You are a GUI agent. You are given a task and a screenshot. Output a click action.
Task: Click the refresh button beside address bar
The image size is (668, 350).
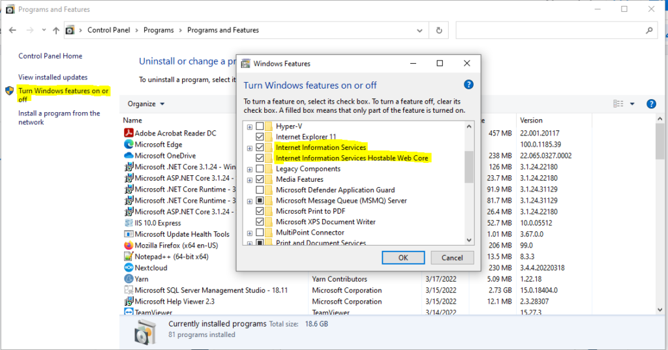pyautogui.click(x=440, y=30)
